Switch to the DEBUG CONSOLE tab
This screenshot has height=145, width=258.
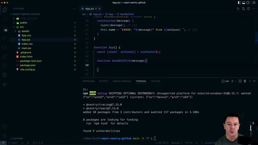tap(122, 81)
